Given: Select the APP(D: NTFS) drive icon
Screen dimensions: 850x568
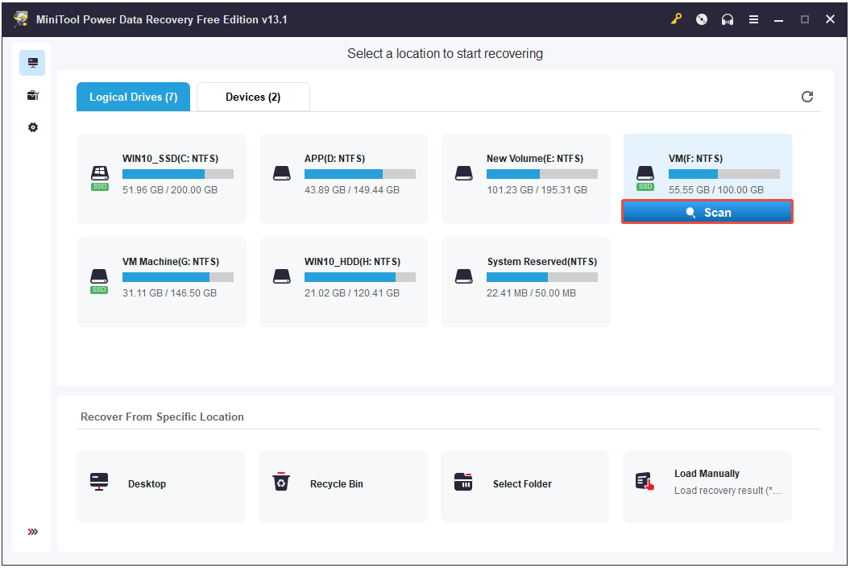Looking at the screenshot, I should [282, 173].
